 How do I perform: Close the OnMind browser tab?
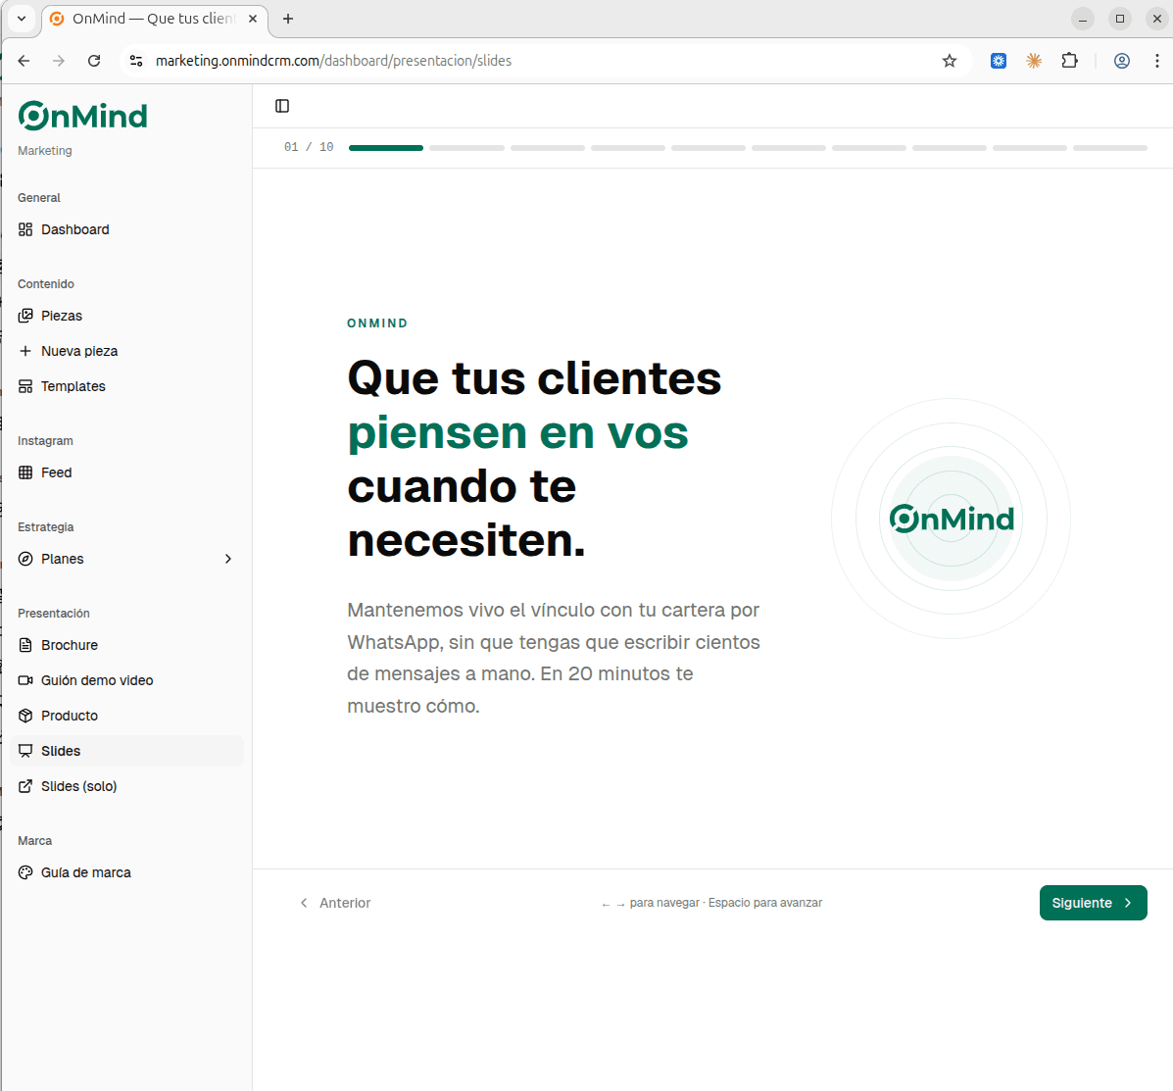pos(253,19)
